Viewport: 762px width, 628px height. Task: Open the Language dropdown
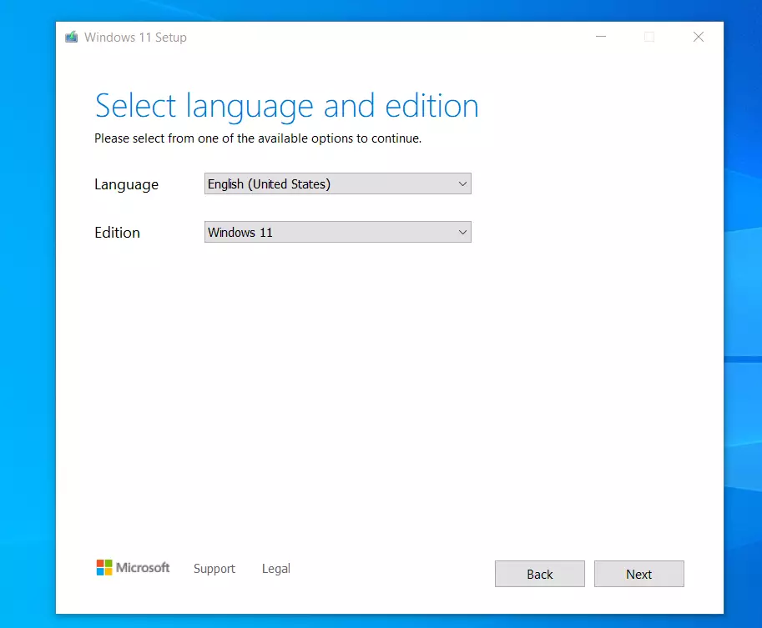click(x=338, y=183)
